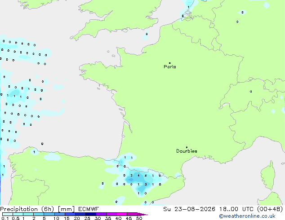Pick the 25–30 mm legend swatch
This screenshot has width=285, height=220.
(x=91, y=214)
